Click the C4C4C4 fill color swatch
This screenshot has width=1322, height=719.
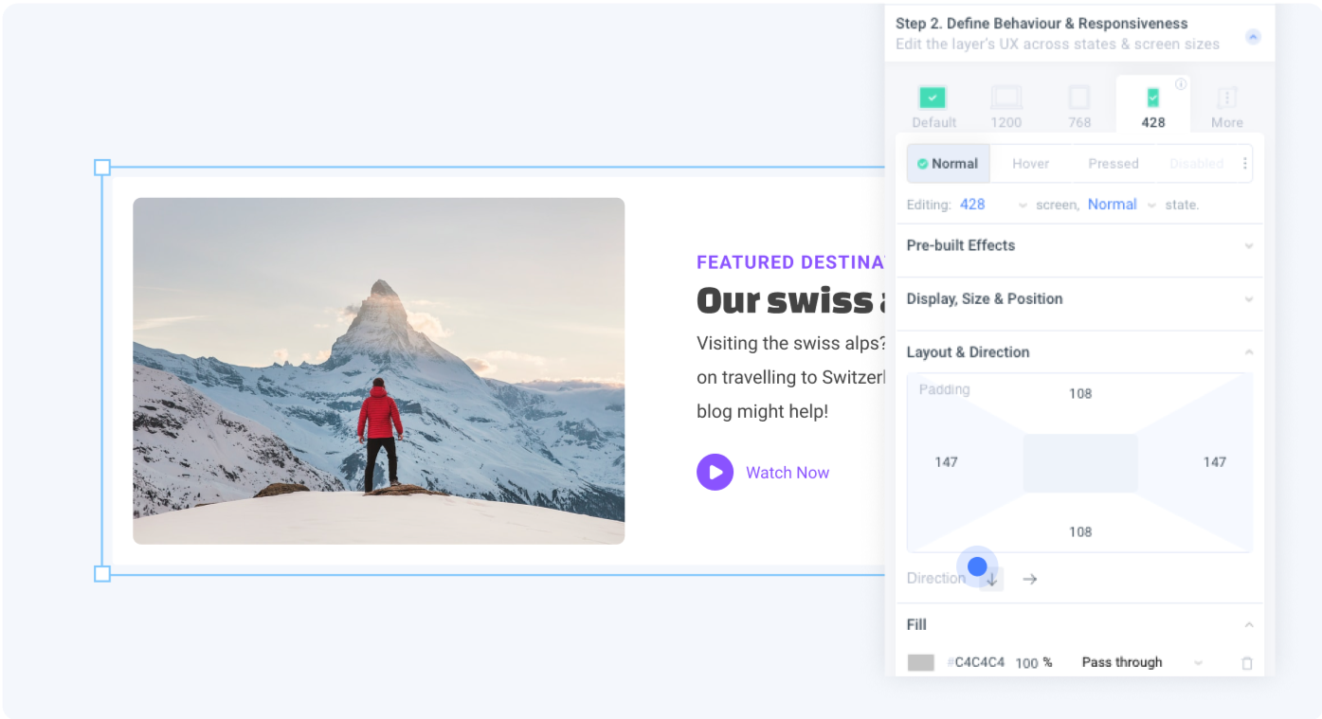tap(920, 663)
